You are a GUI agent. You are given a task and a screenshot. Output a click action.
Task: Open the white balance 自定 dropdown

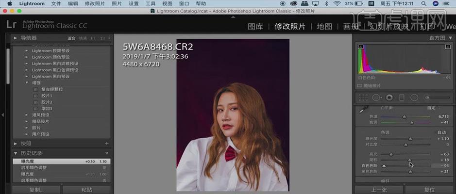[433, 108]
